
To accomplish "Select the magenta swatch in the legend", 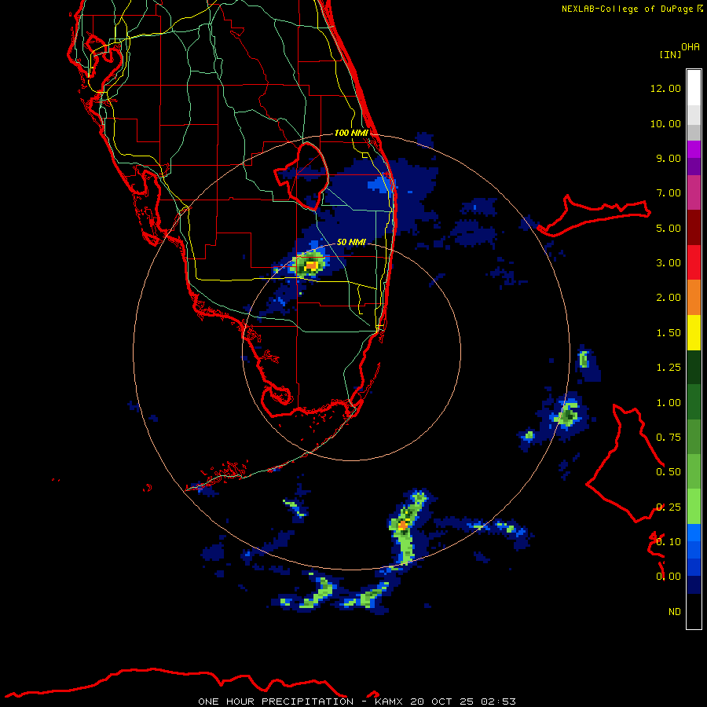I will (x=694, y=149).
